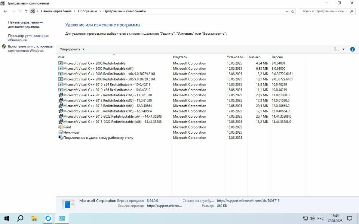Open support link support.microsoft.com/kb/5001716
The height and width of the screenshot is (224, 359).
tap(248, 201)
